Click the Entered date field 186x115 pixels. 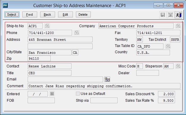point(37,94)
